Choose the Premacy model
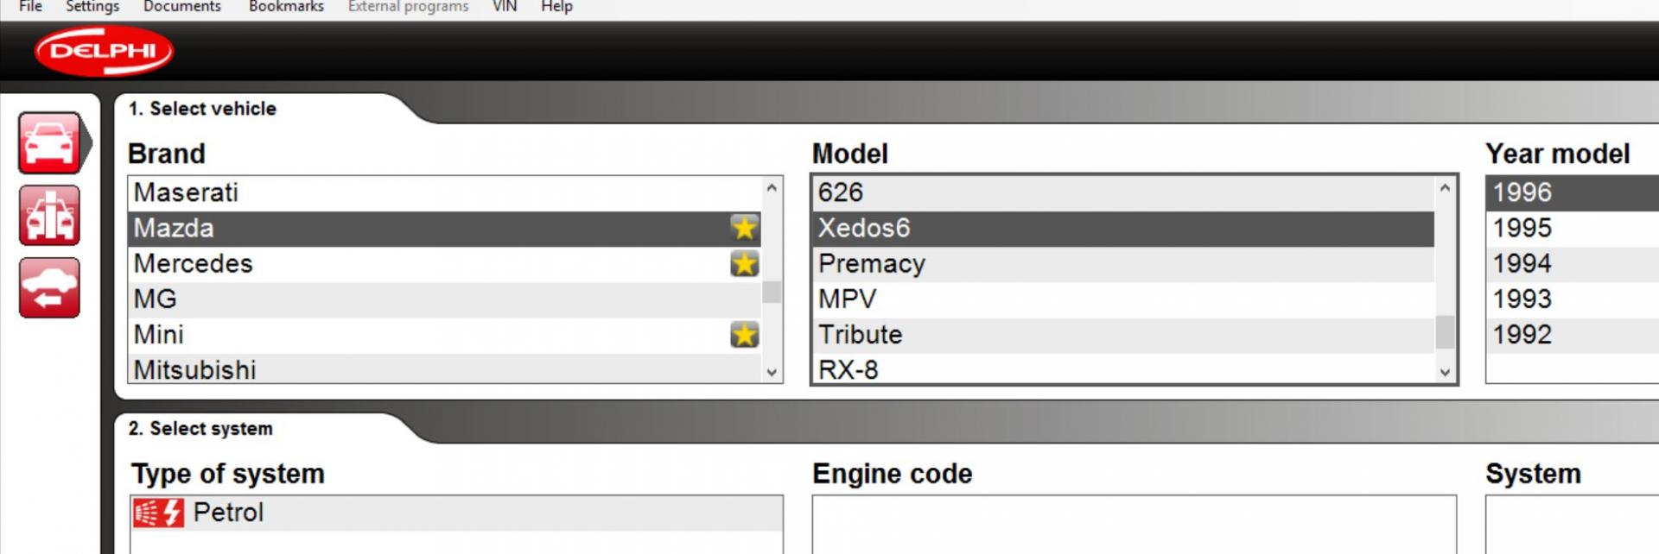 pyautogui.click(x=871, y=263)
